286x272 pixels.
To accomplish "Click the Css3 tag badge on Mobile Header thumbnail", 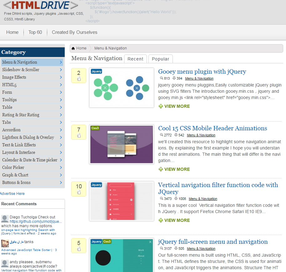I will tap(95, 128).
